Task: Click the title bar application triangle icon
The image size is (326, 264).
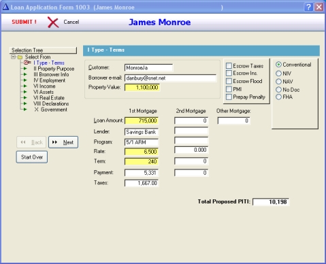Action: 5,7
